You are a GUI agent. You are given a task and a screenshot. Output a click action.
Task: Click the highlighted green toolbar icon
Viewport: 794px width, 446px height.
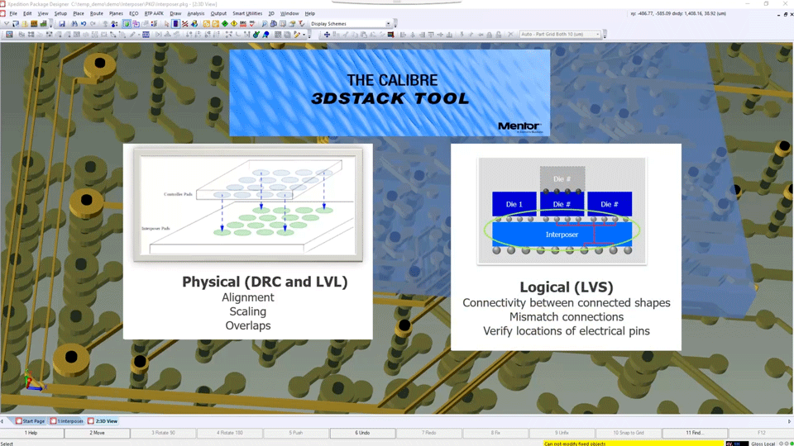pos(127,24)
